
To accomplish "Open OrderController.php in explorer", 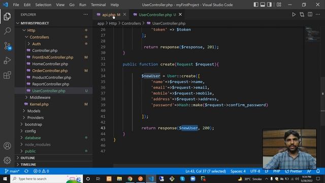I will [x=54, y=71].
